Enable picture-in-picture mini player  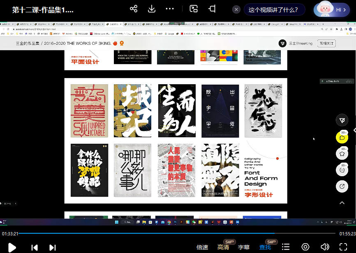pos(194,9)
